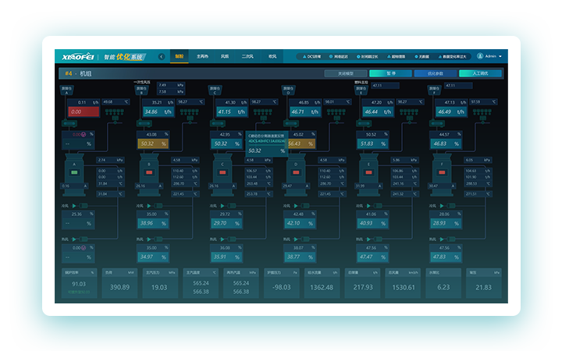
Task: Click the 人工调优 button
Action: [480, 73]
